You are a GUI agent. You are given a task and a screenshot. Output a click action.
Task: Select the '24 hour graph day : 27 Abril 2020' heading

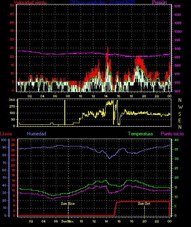[102, 2]
